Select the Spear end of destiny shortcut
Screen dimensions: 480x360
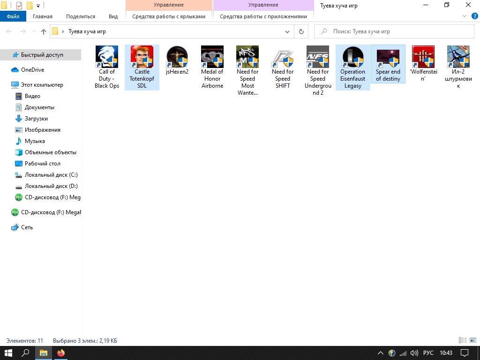(388, 64)
